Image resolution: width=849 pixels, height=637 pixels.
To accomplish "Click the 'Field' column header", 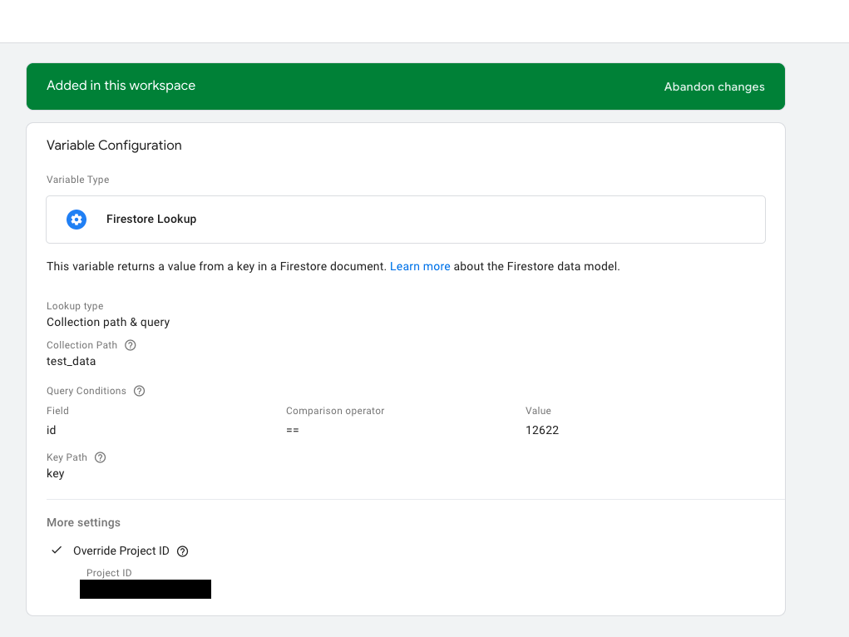I will click(x=57, y=411).
